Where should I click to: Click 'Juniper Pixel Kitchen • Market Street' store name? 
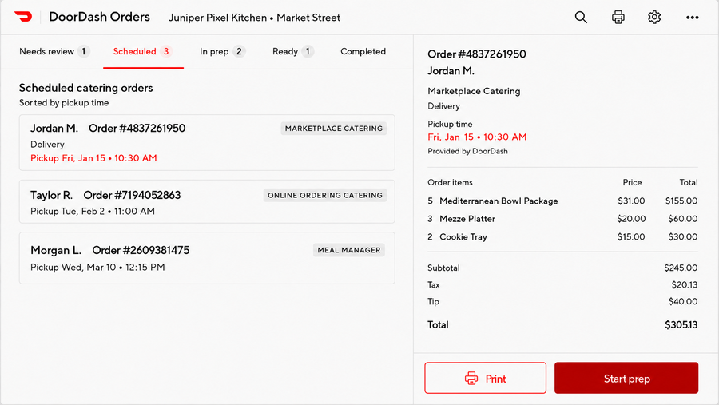coord(255,18)
